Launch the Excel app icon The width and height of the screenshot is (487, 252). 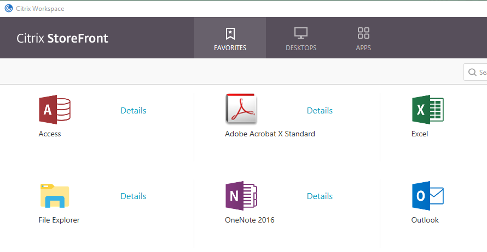[x=428, y=110]
